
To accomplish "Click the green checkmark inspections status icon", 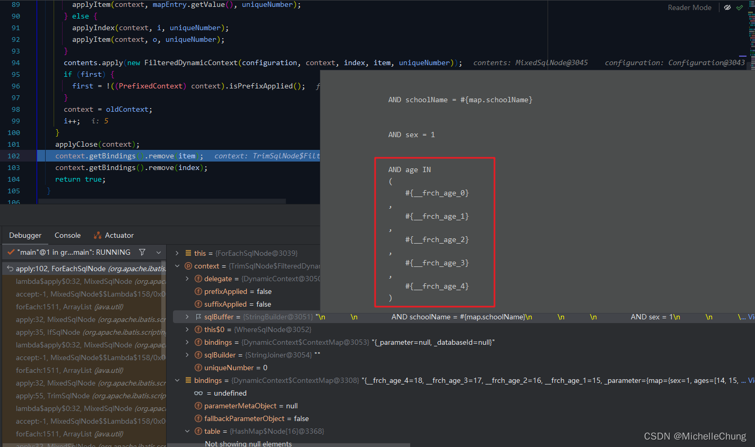I will (x=740, y=7).
